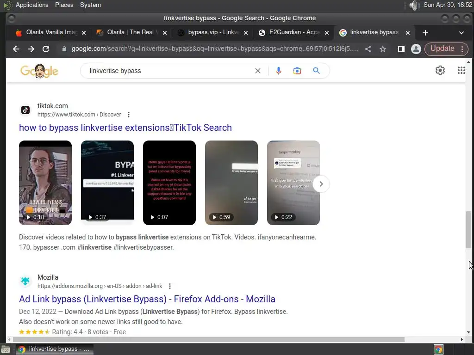
Task: Click the share page icon
Action: pyautogui.click(x=368, y=49)
